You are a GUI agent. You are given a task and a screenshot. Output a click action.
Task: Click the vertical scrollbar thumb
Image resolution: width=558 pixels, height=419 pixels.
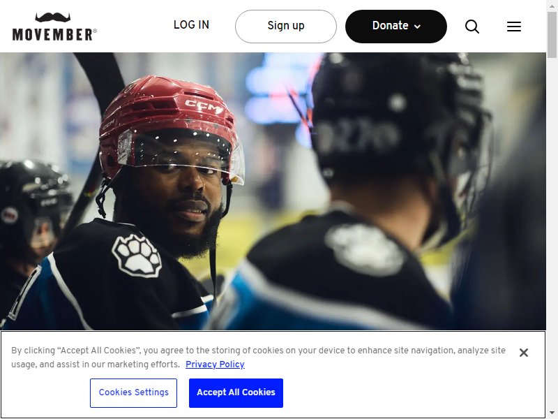coord(552,34)
